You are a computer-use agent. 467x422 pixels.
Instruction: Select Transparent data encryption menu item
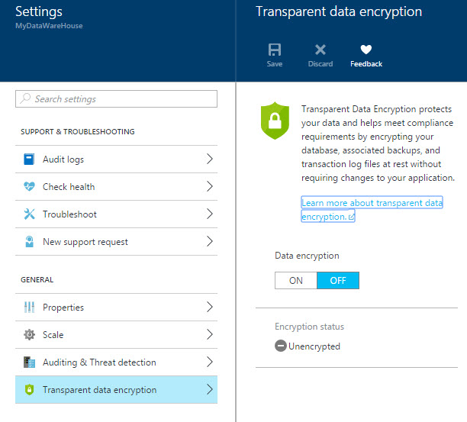(x=99, y=390)
